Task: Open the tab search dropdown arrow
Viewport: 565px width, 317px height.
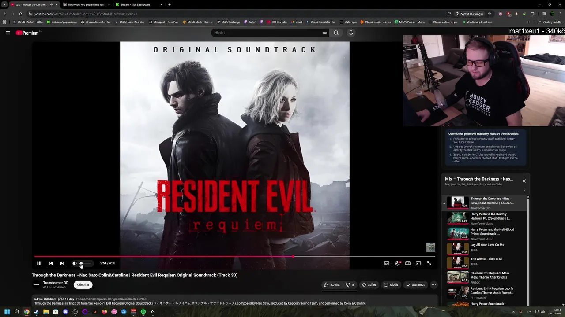Action: click(4, 4)
